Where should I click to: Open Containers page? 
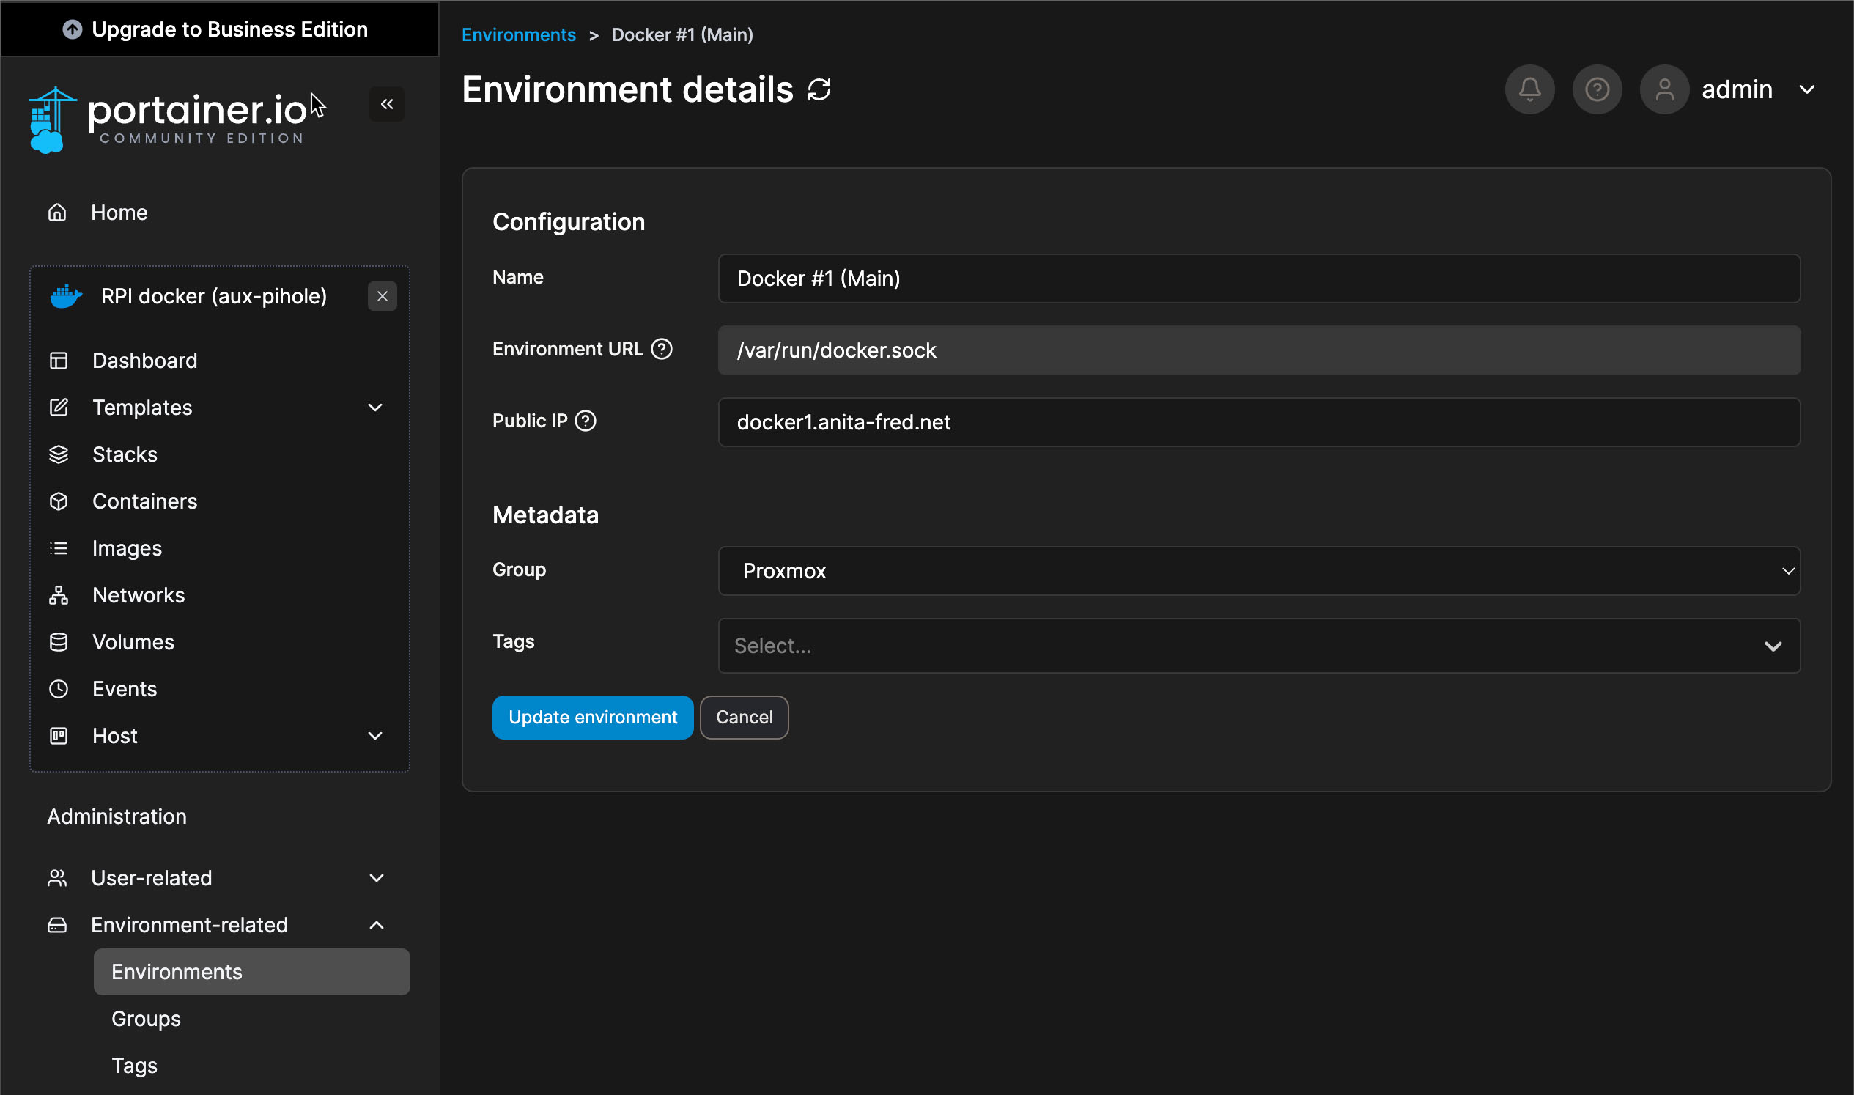coord(144,502)
